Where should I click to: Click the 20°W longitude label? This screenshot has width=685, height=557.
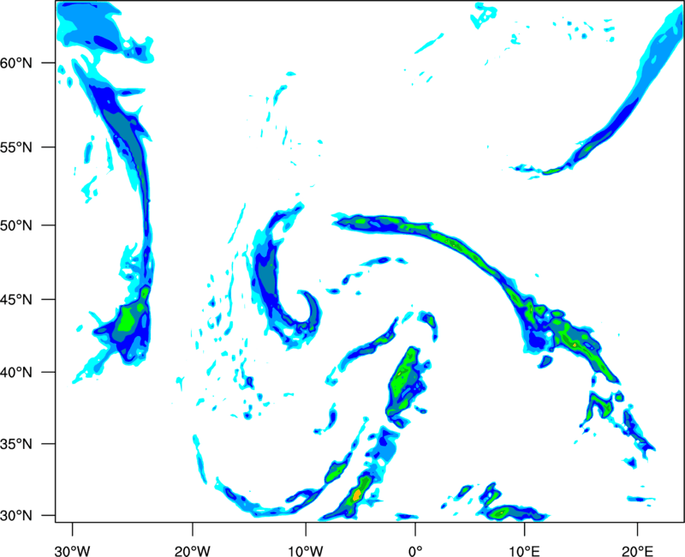click(x=192, y=552)
